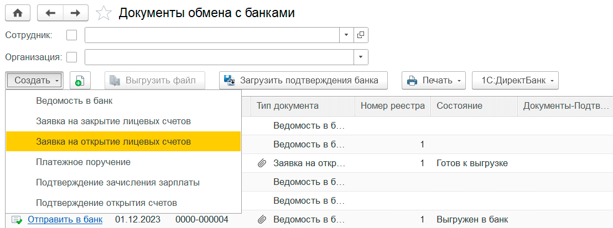
Task: Choose Платежное поручение from the menu
Action: point(83,162)
